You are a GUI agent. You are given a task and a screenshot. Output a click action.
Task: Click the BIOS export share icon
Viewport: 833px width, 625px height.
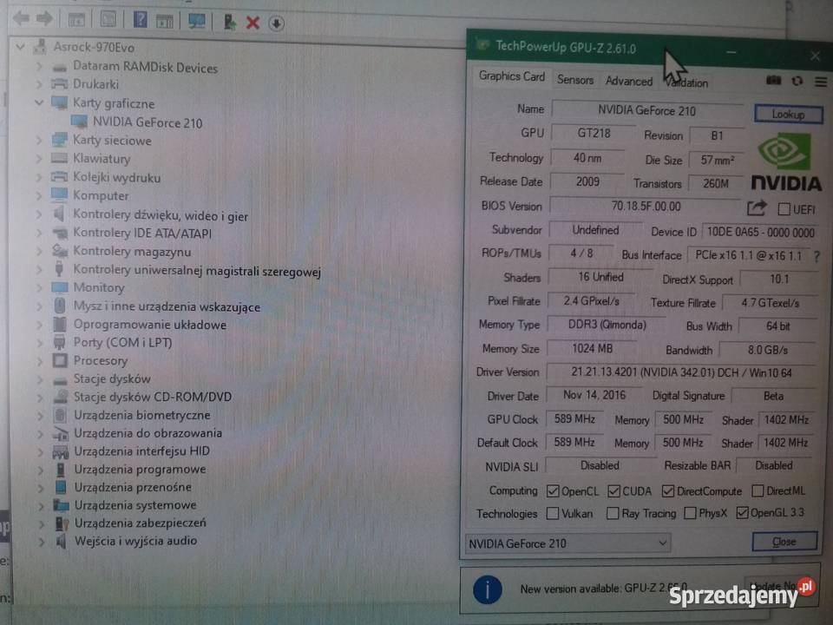[757, 207]
